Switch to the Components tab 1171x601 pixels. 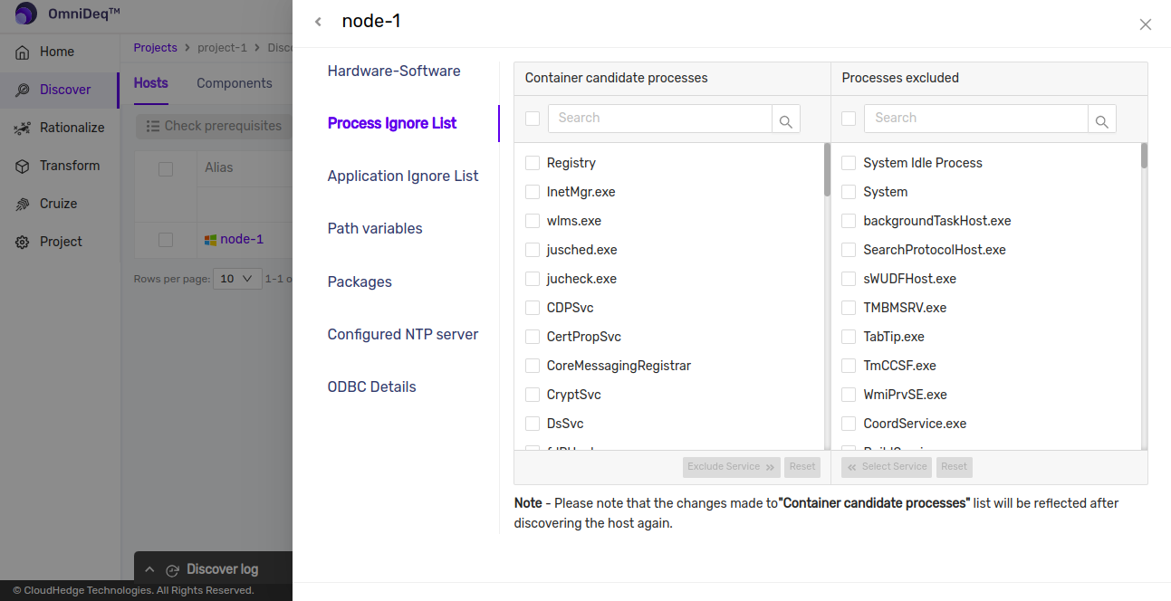[x=235, y=83]
